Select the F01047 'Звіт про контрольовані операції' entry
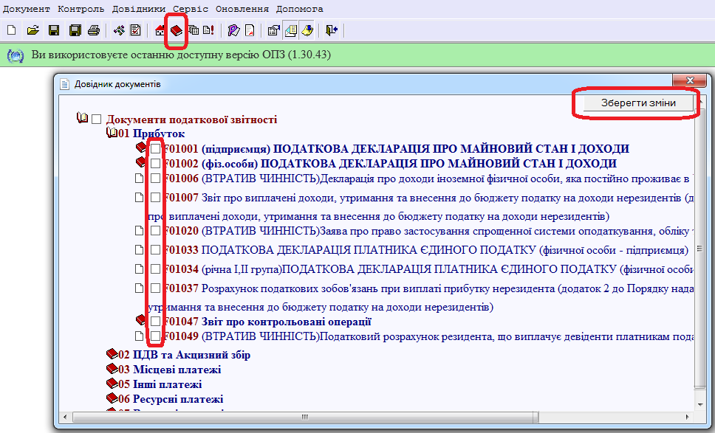 (267, 322)
